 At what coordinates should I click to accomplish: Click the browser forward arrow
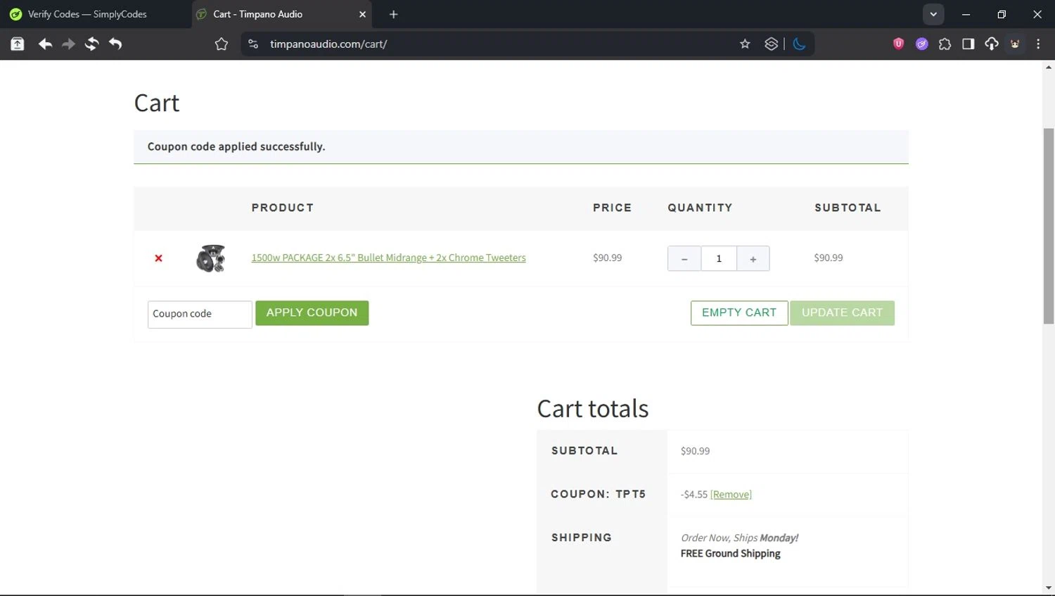pos(68,44)
